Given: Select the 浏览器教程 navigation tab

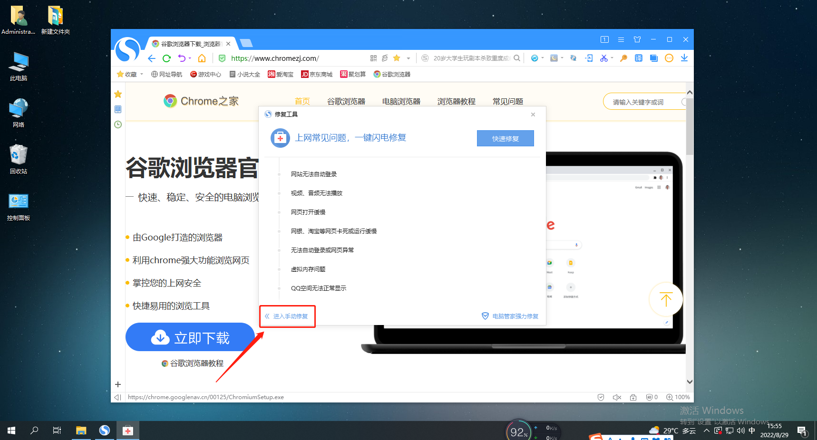Looking at the screenshot, I should pos(457,101).
